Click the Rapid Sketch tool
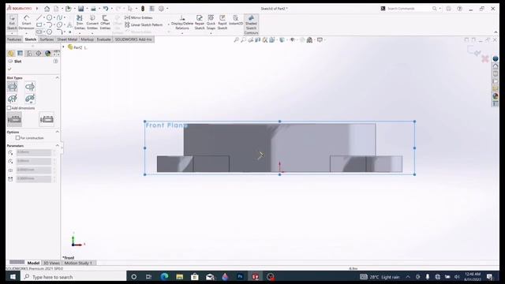The height and width of the screenshot is (284, 505). coord(223,22)
